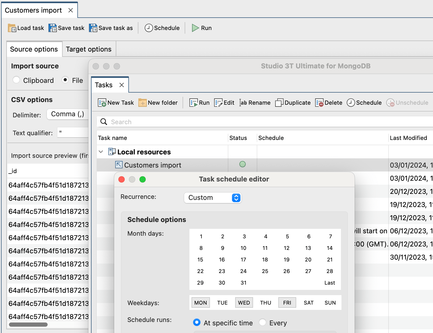Close the Task schedule editor window
The width and height of the screenshot is (433, 333).
[122, 179]
